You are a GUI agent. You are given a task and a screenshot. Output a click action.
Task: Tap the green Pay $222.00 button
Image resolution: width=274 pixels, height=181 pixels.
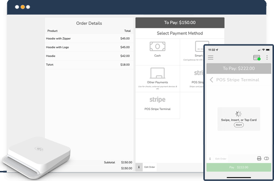coord(239,167)
